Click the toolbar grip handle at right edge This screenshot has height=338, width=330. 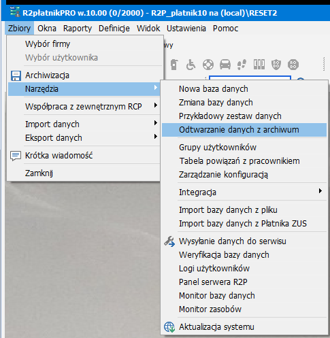tap(324, 64)
